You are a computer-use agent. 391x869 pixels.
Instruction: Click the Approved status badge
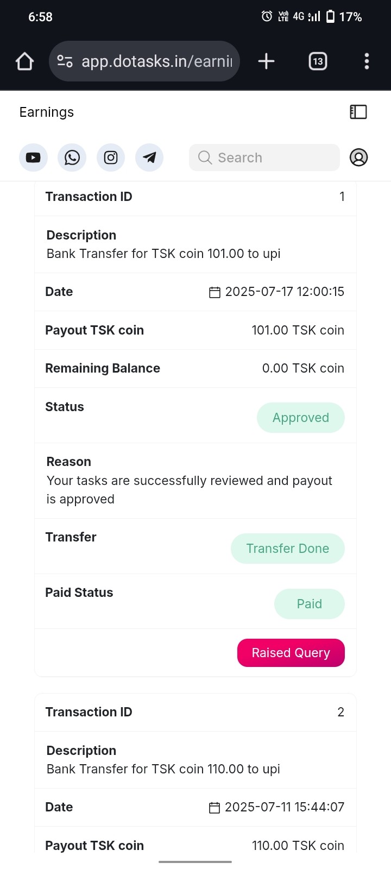point(301,418)
